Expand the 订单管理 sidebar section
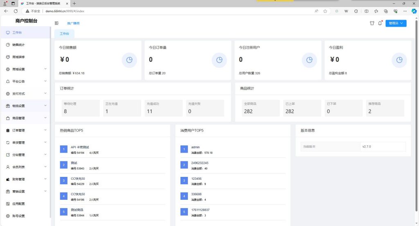The image size is (419, 226). pyautogui.click(x=45, y=130)
